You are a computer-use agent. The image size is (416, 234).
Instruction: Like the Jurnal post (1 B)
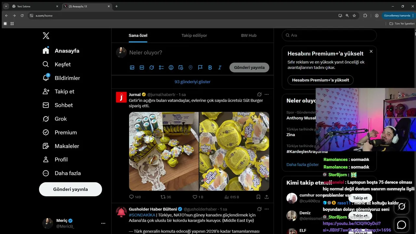[x=198, y=197]
